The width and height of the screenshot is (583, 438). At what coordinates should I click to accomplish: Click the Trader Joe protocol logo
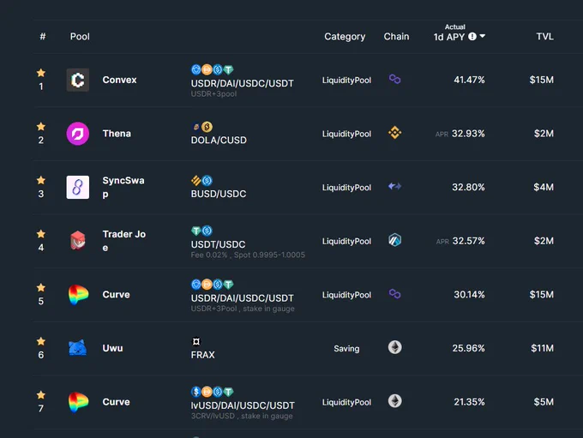(x=78, y=241)
